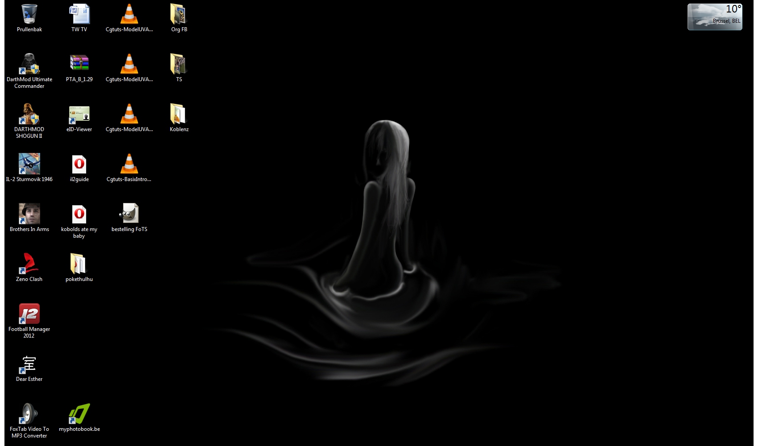Image resolution: width=758 pixels, height=446 pixels.
Task: Click the Brussel weather gadget
Action: 715,17
